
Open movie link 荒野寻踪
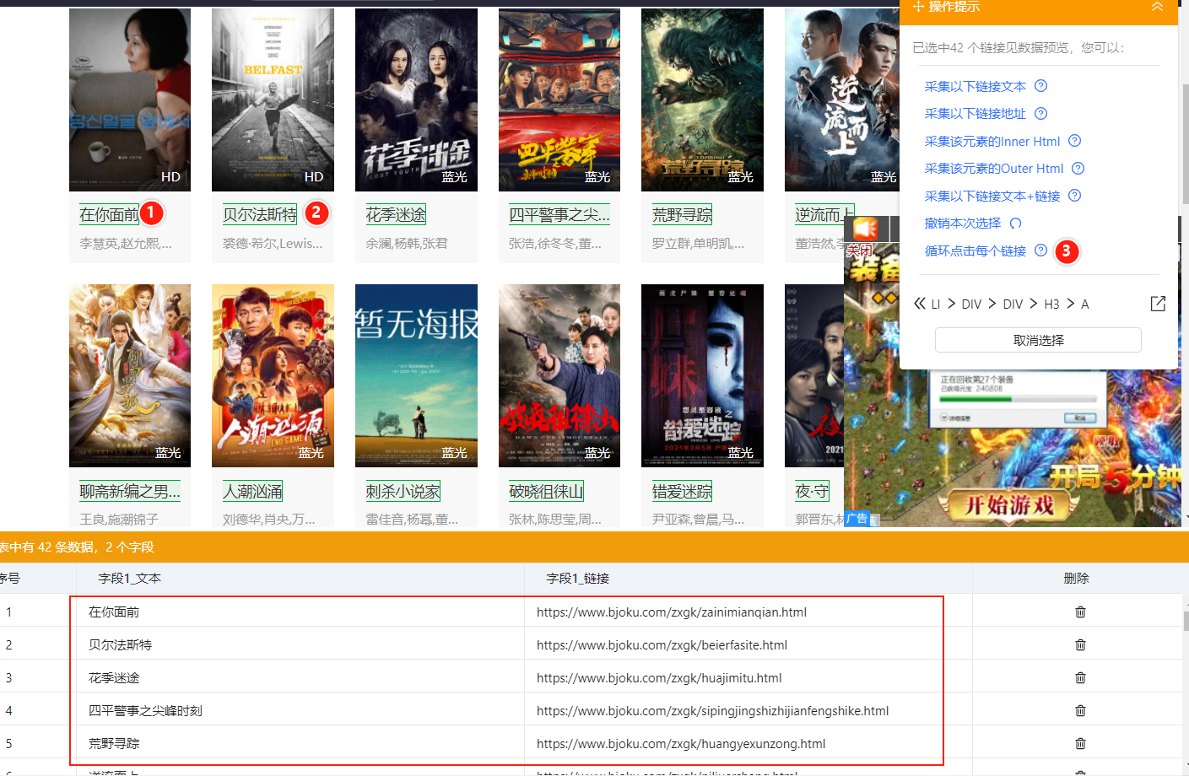682,214
